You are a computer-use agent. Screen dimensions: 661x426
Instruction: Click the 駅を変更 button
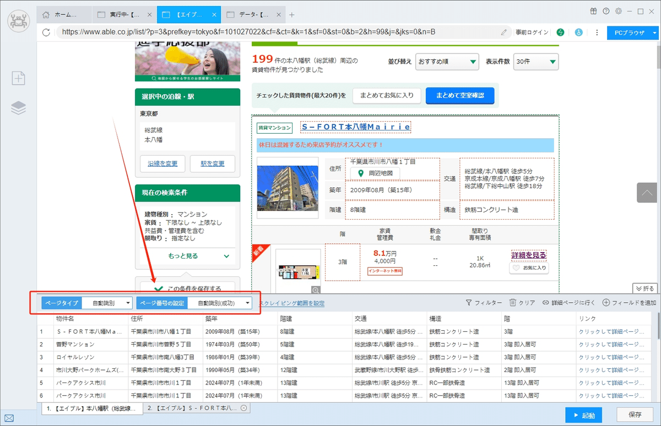[x=212, y=163]
